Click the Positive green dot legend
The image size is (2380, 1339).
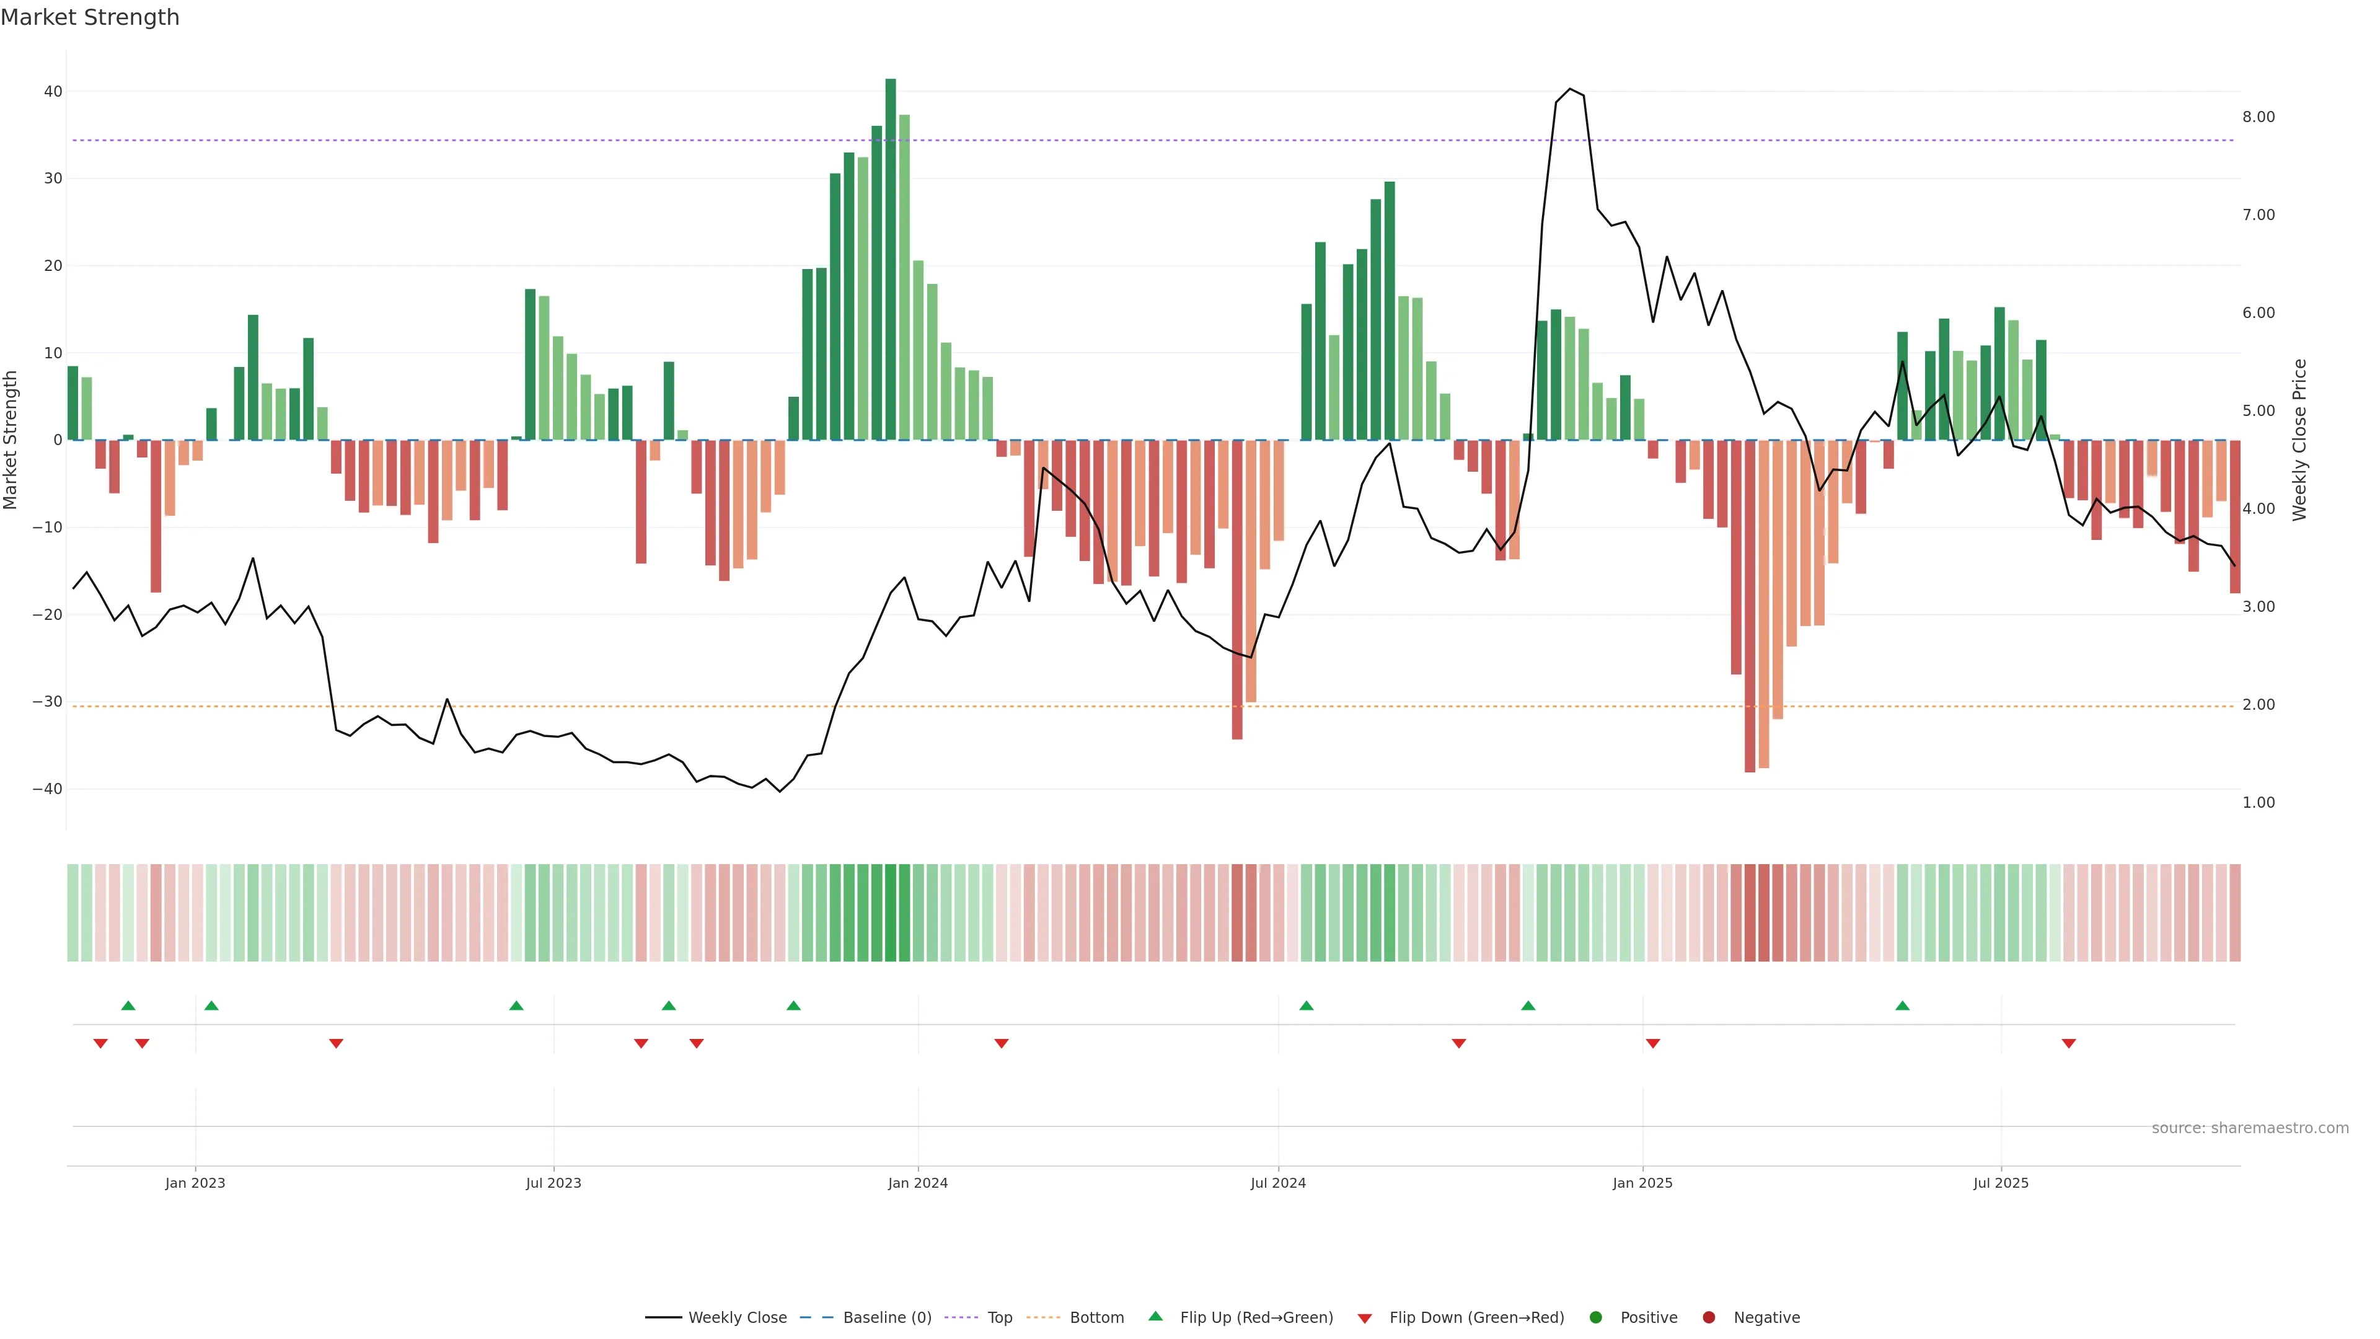1595,1318
